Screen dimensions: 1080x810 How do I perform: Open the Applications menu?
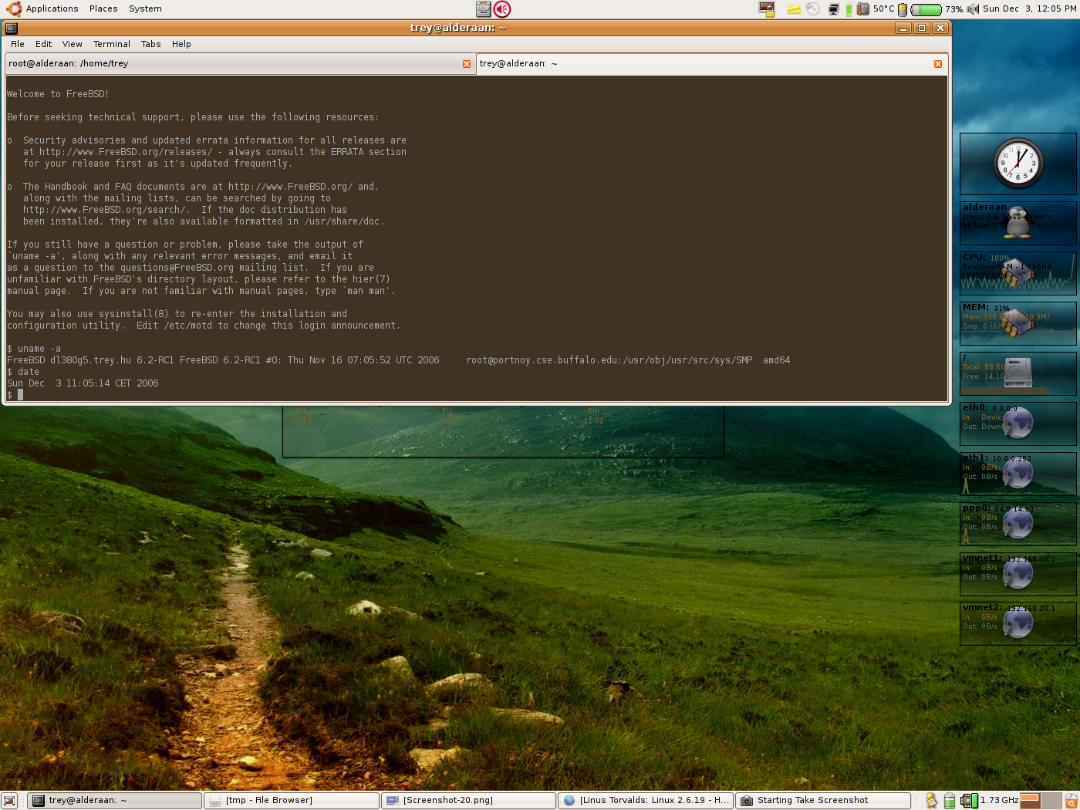tap(52, 8)
